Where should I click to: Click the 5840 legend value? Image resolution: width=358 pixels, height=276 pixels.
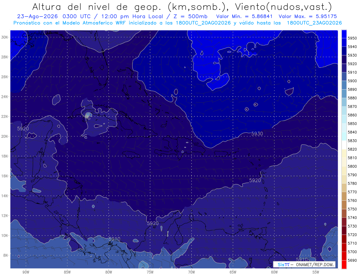click(352, 132)
